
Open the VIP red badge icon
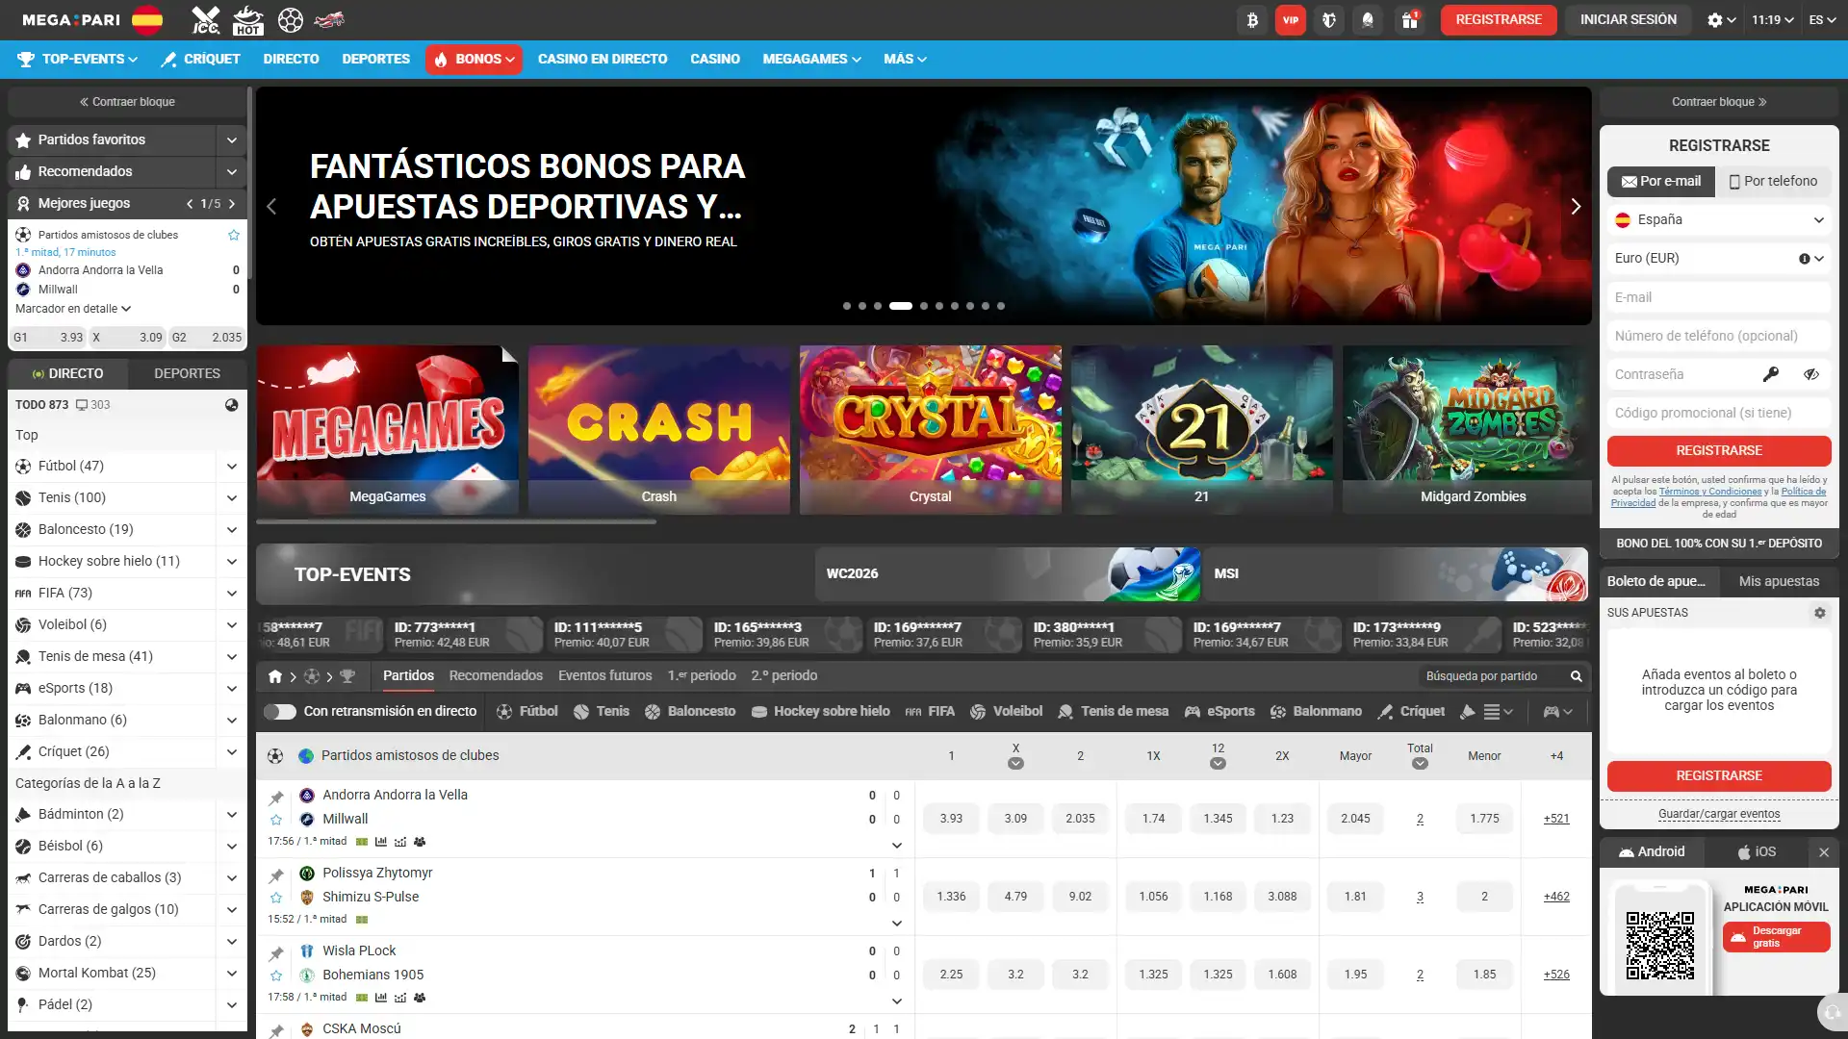tap(1291, 19)
